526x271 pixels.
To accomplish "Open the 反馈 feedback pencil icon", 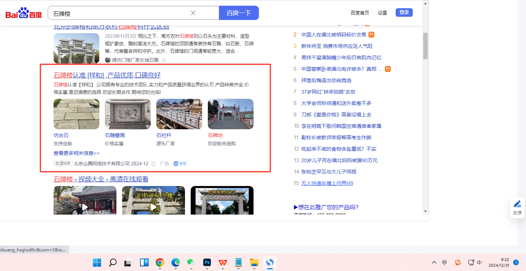I will click(x=517, y=204).
